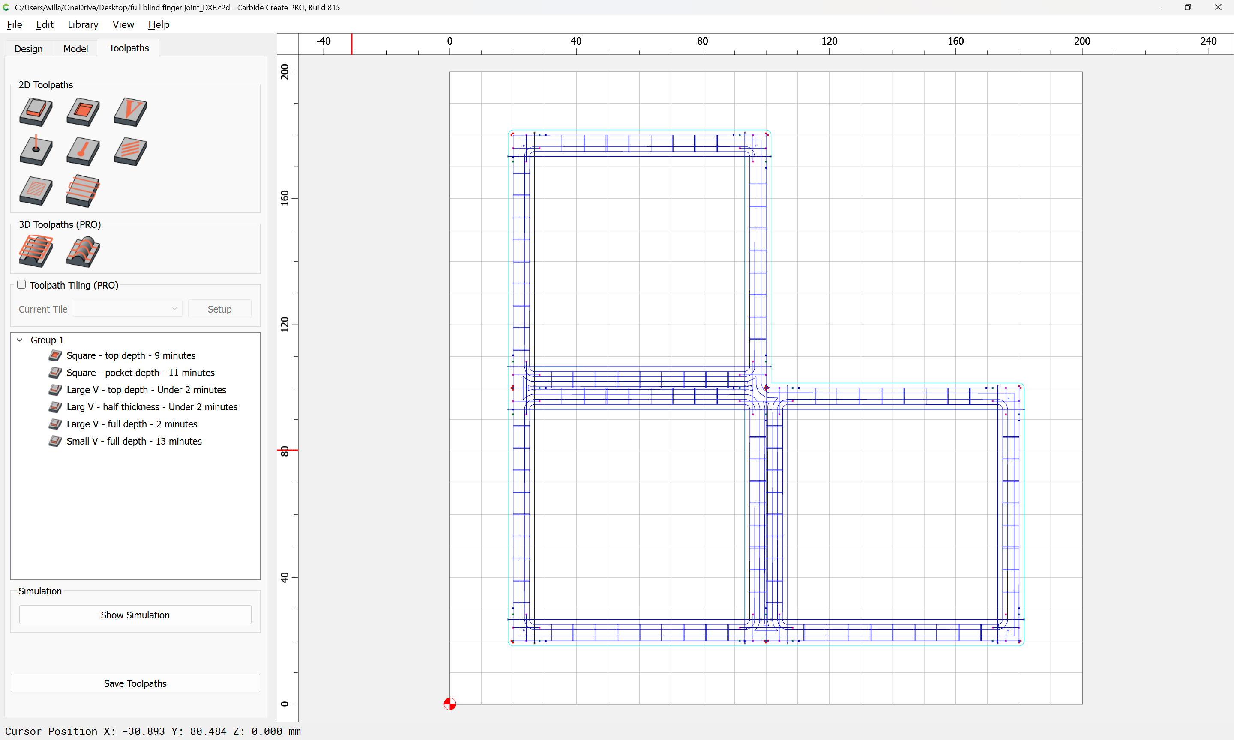Click the stacked horizontal-lines toolpath icon in 2D Toolpaths

click(x=83, y=191)
